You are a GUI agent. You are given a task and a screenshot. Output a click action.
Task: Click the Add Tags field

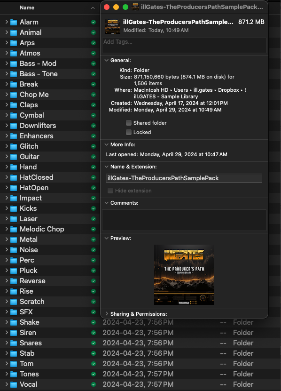(x=184, y=45)
